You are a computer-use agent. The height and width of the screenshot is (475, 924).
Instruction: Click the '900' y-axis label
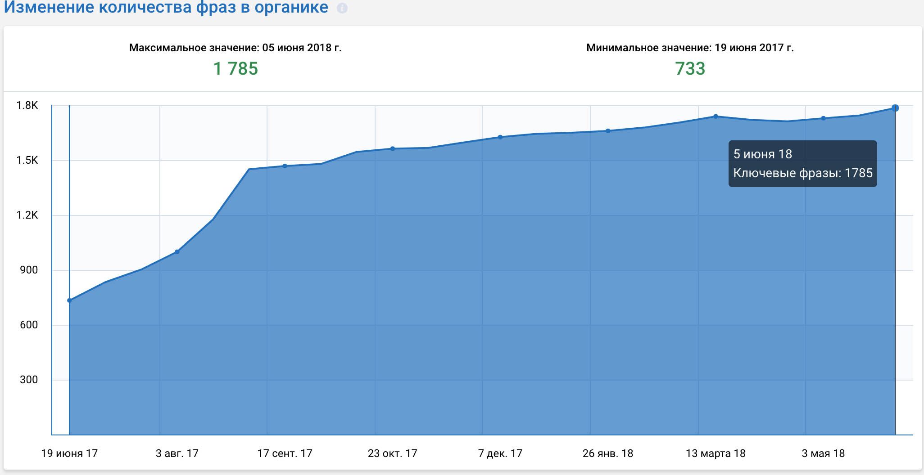pos(29,270)
